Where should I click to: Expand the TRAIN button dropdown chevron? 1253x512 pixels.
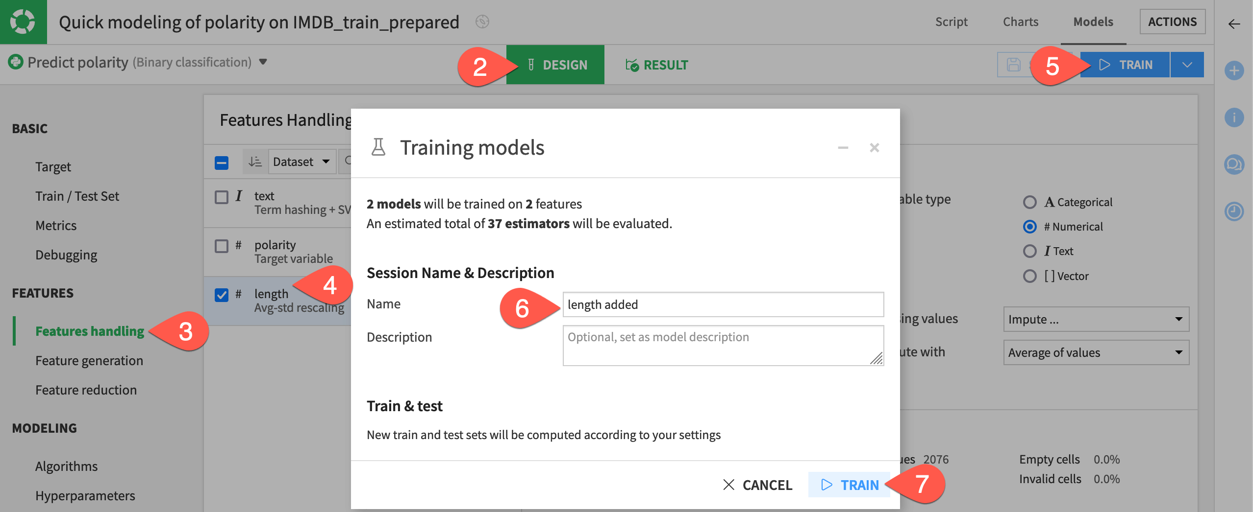tap(1186, 64)
